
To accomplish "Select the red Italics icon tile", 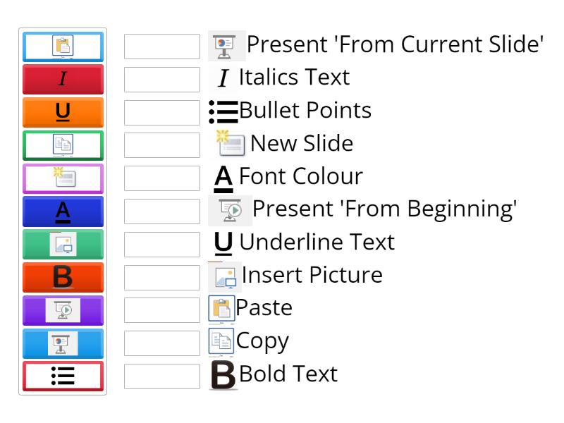I will (x=63, y=80).
